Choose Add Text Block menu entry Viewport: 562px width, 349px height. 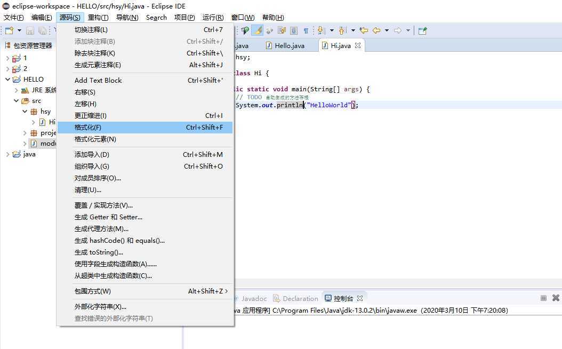pos(145,81)
